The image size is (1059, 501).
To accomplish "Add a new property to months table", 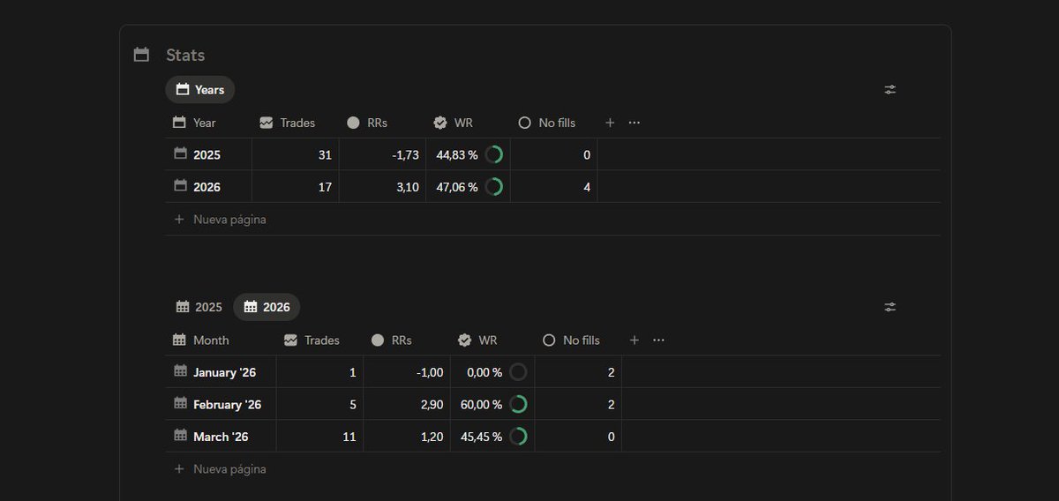I will (634, 340).
